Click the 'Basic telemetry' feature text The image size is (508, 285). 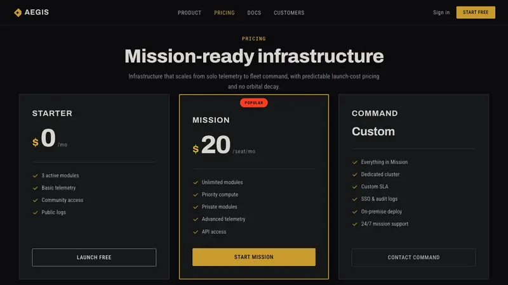pos(58,187)
